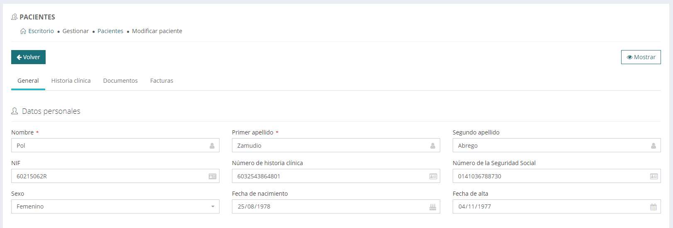
Task: Click the person icon in Nombre field
Action: pos(212,146)
